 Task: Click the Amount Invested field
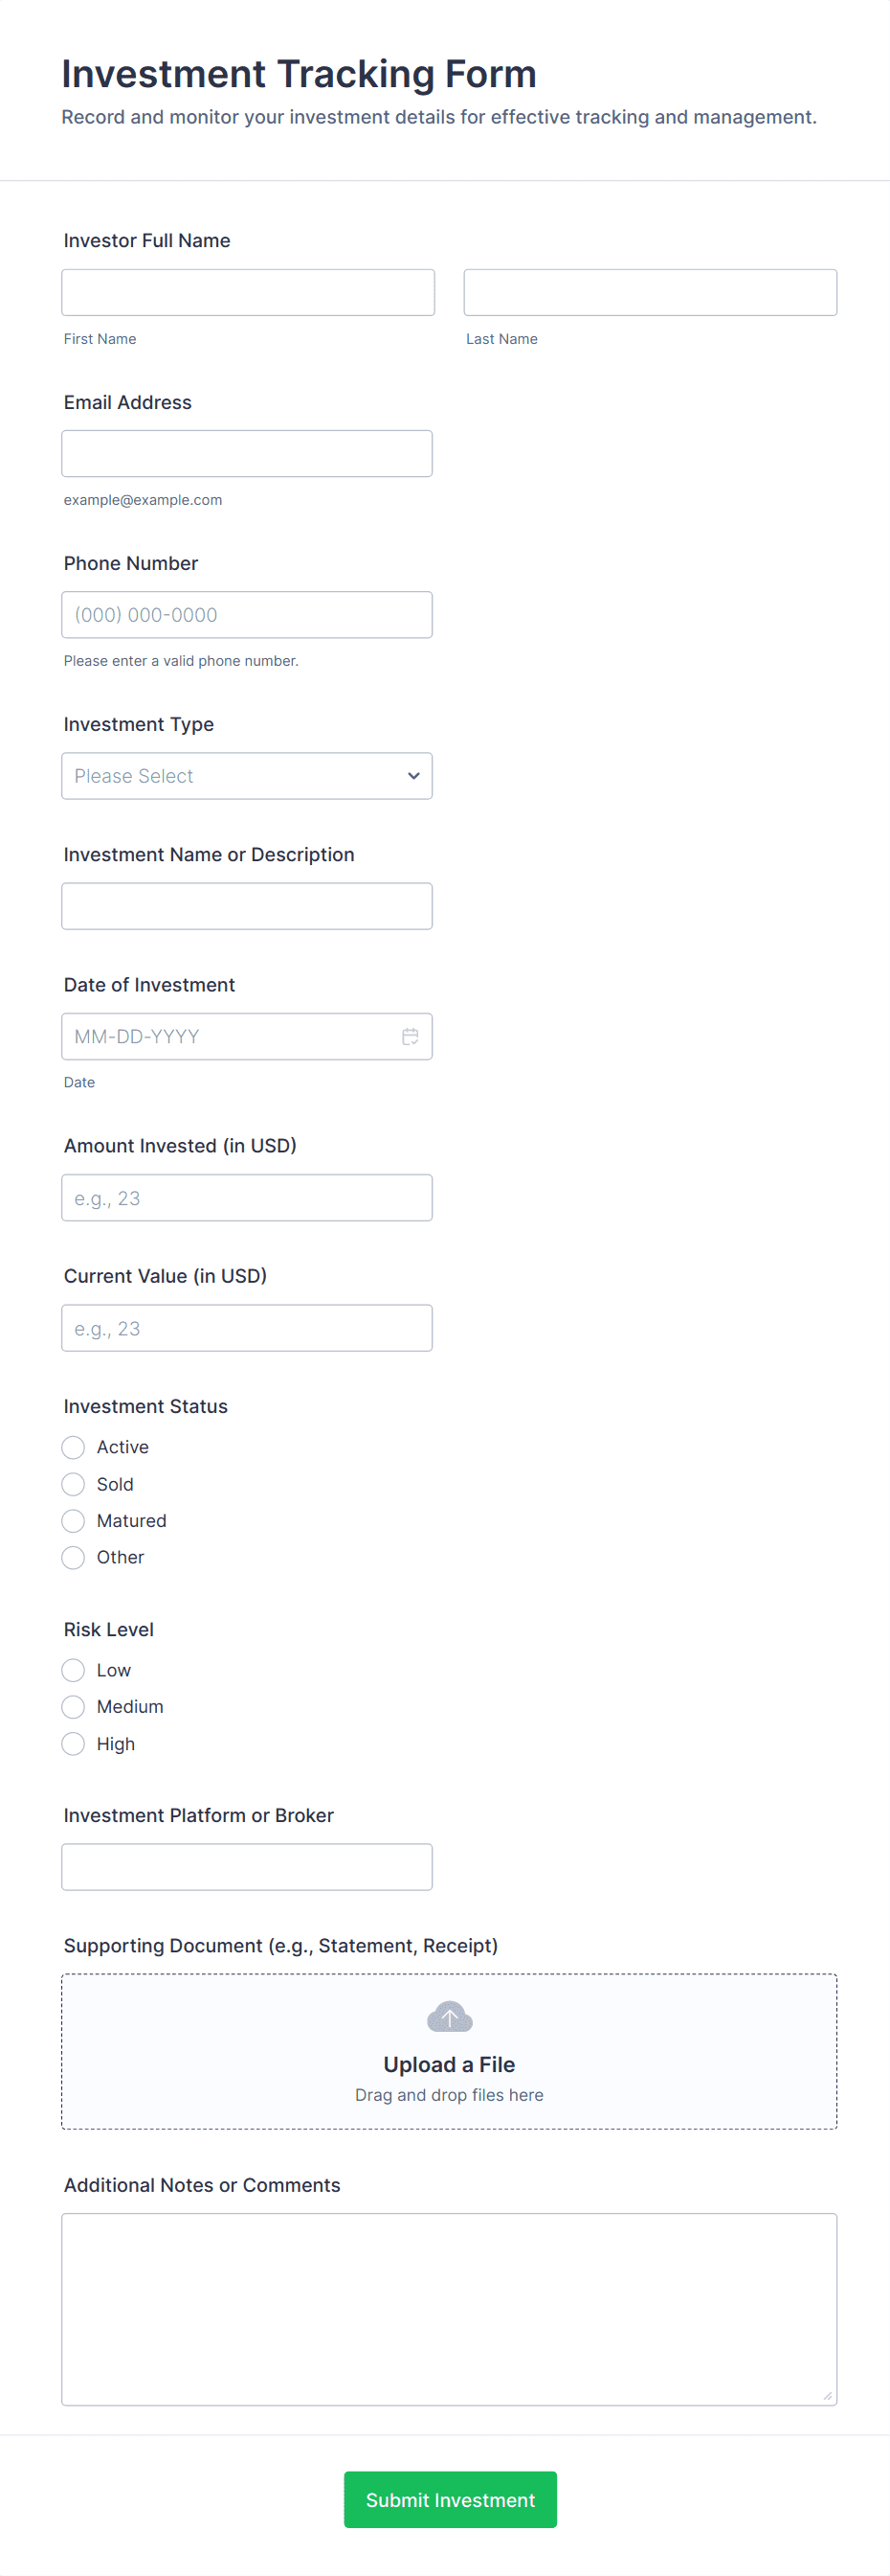coord(247,1198)
